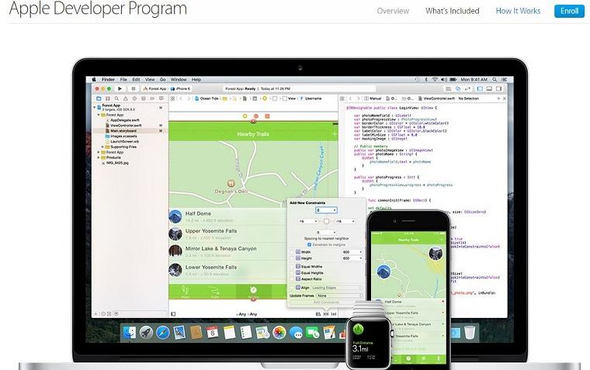Open the Update Frames None dropdown
This screenshot has width=590, height=370.
point(339,296)
